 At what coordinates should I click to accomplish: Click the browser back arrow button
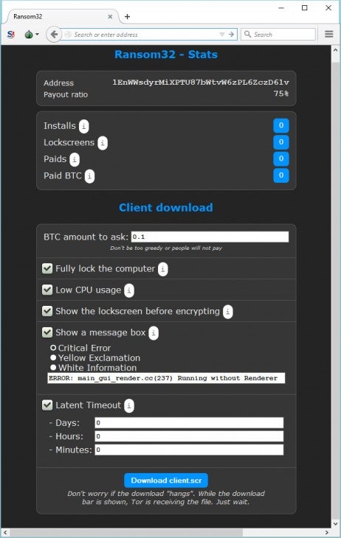54,35
